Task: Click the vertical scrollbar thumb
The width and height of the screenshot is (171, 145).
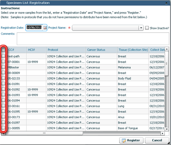Action: pos(166,63)
